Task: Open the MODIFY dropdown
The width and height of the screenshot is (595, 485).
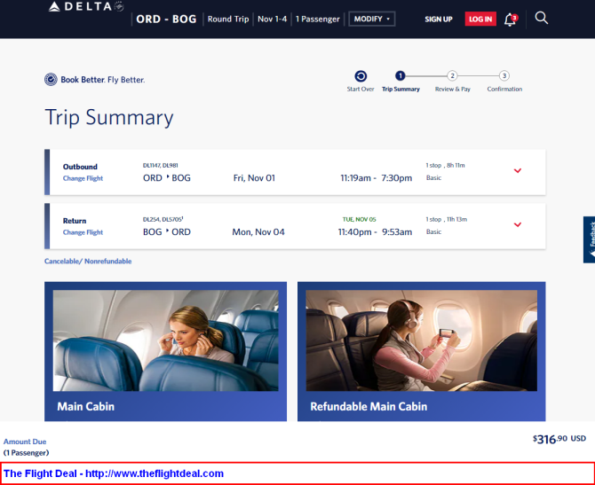Action: point(372,19)
